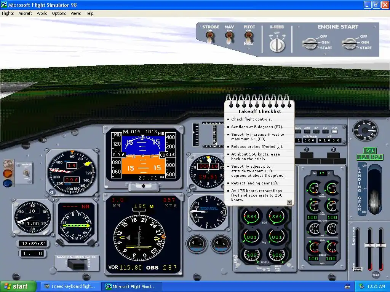
Task: Click the VS 01800 autopilot readout
Action: pyautogui.click(x=329, y=141)
